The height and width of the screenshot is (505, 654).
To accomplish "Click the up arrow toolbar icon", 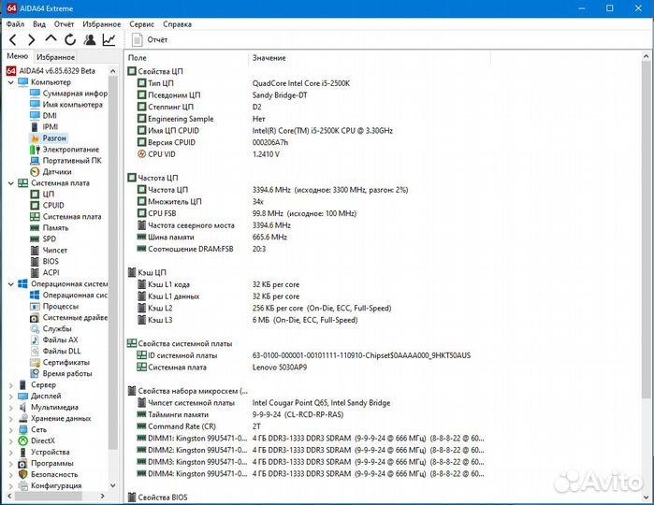I will pos(51,39).
